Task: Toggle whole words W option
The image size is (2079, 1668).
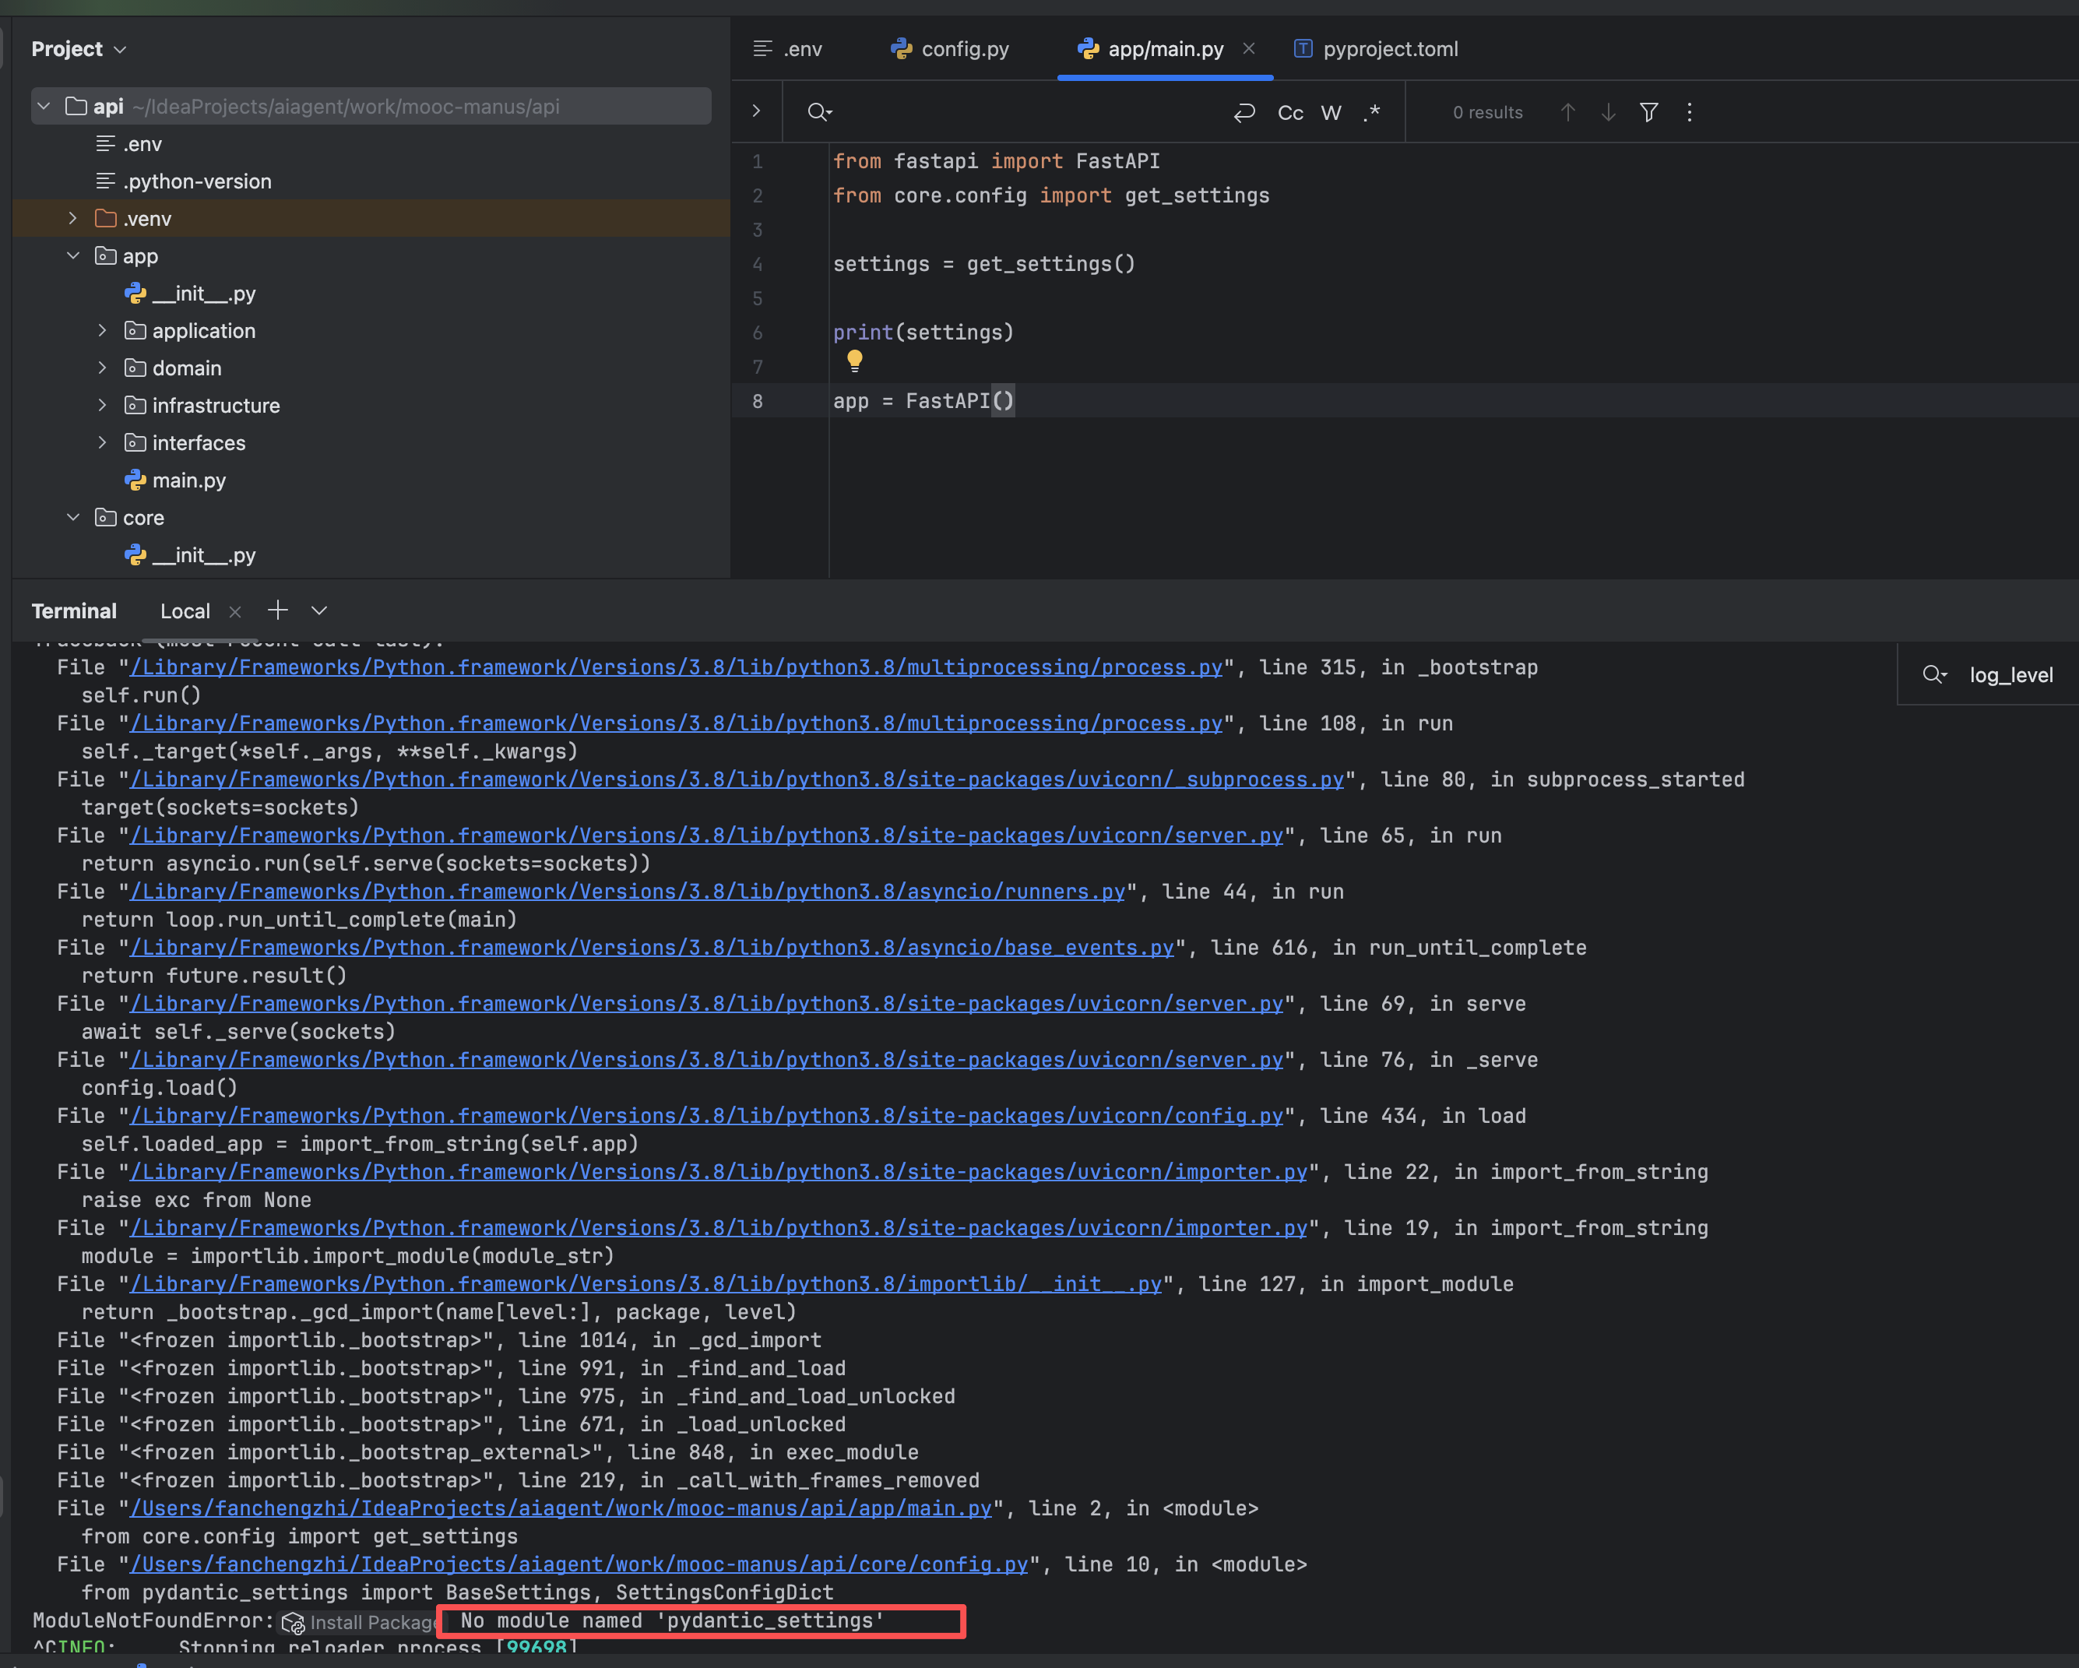Action: point(1331,113)
